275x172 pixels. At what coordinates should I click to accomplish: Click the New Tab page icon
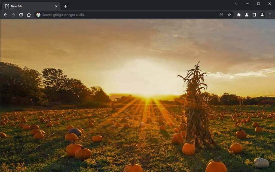(x=7, y=6)
